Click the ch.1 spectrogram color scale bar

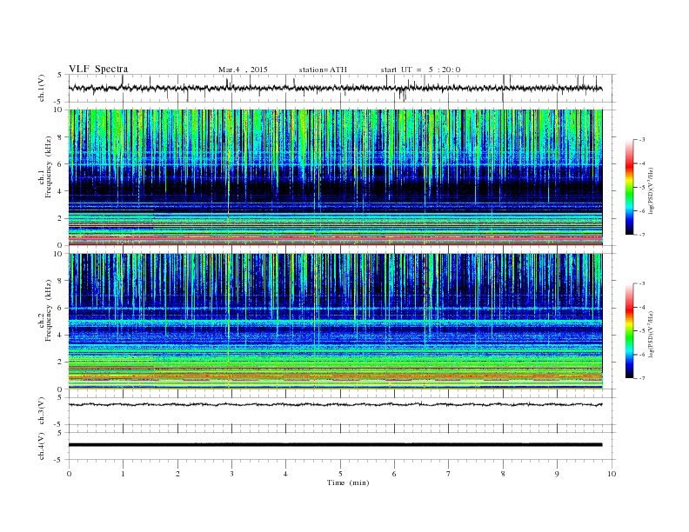(629, 187)
